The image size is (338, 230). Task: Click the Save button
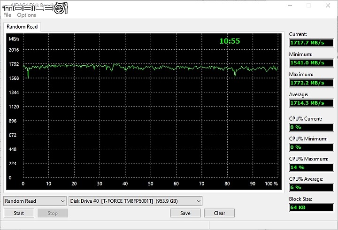(x=185, y=213)
